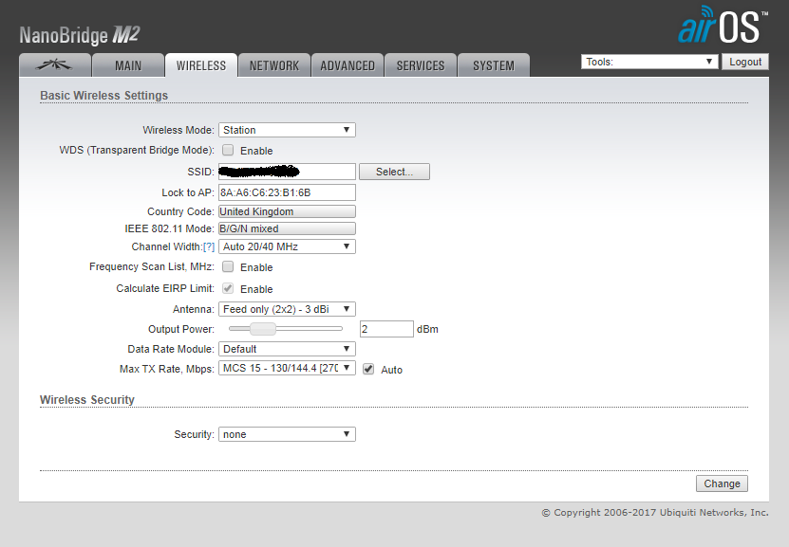Expand the Data Rate Module dropdown
Image resolution: width=789 pixels, height=547 pixels.
pos(287,349)
